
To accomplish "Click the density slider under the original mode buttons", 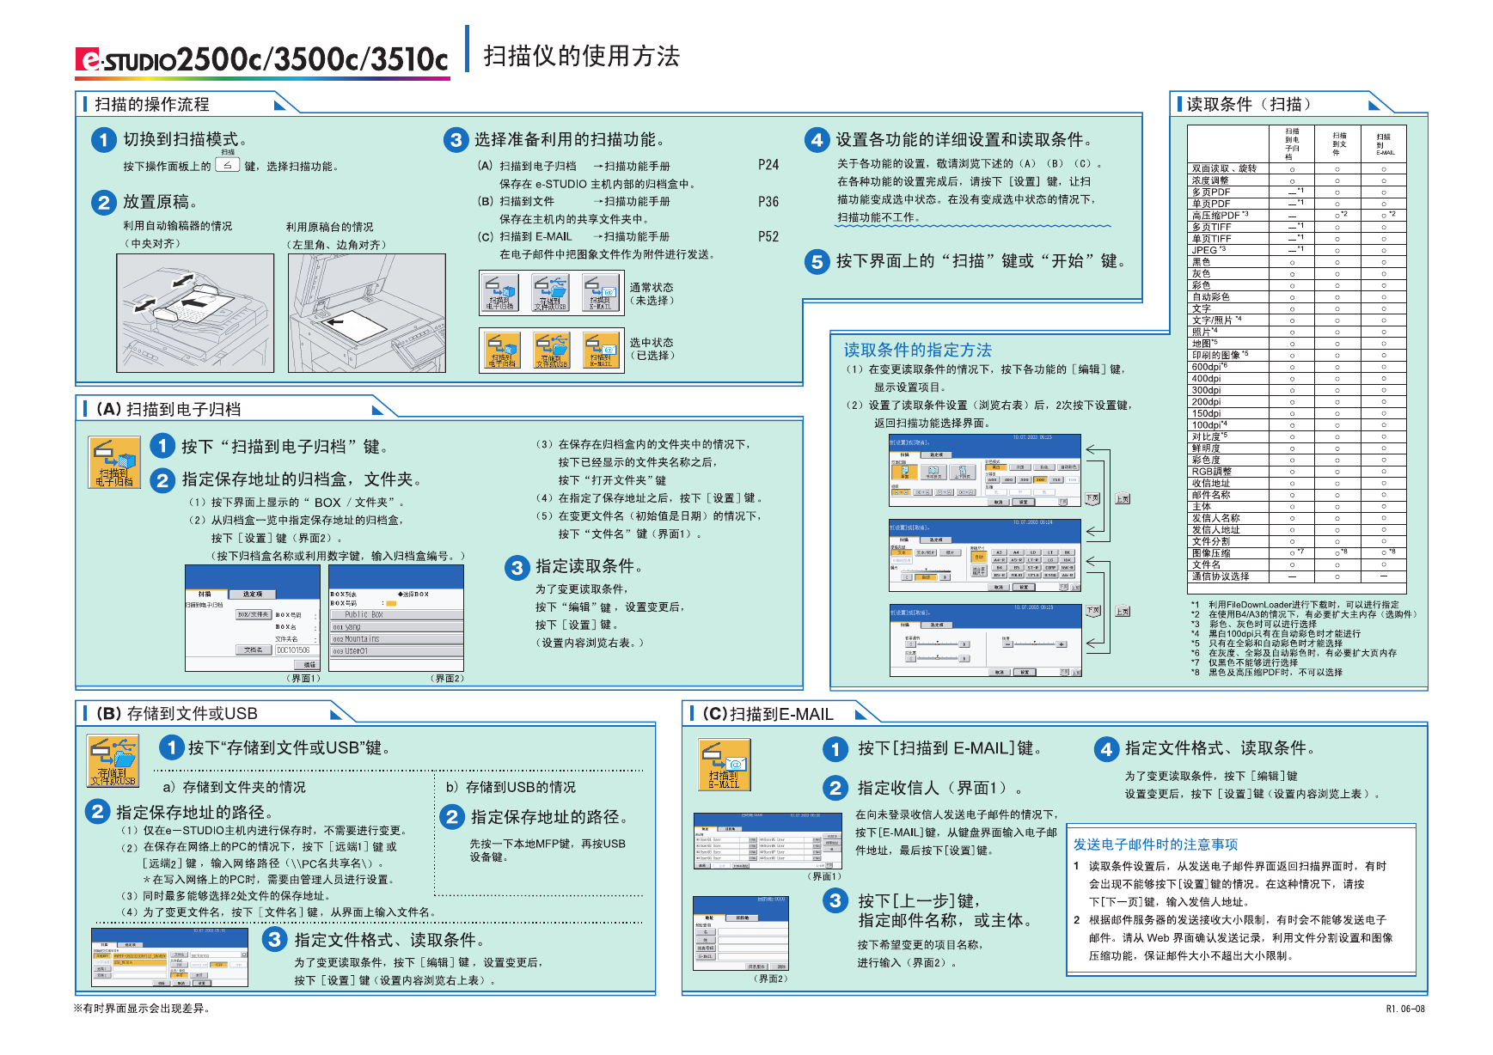I will (x=926, y=571).
